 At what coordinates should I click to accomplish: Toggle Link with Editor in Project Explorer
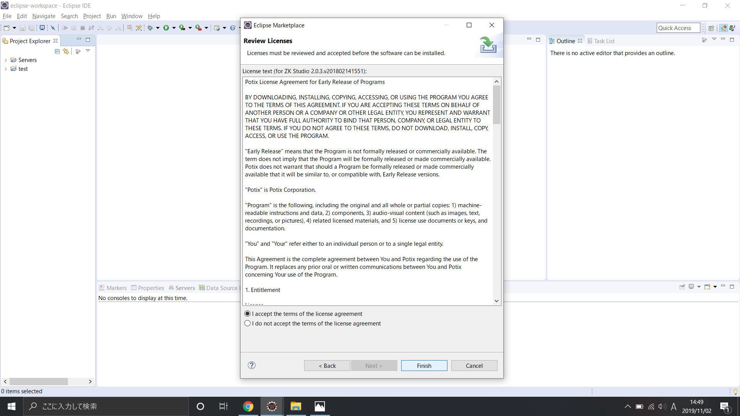[x=66, y=51]
